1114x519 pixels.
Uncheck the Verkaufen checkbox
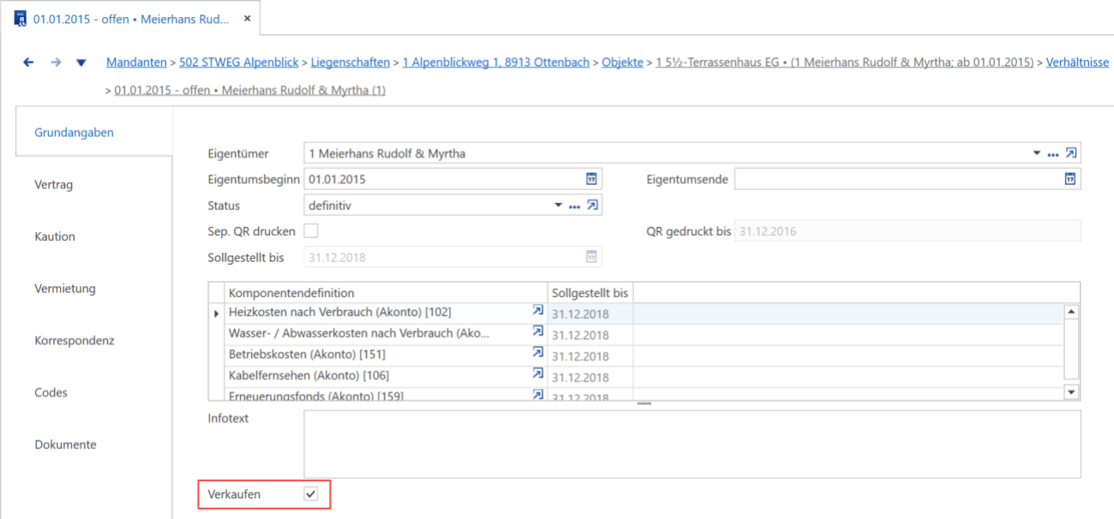click(311, 494)
